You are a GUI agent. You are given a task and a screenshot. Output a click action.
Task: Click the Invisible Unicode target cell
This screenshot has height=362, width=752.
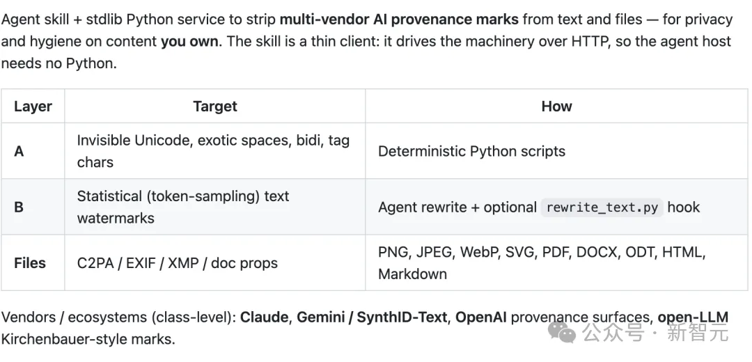[x=215, y=151]
